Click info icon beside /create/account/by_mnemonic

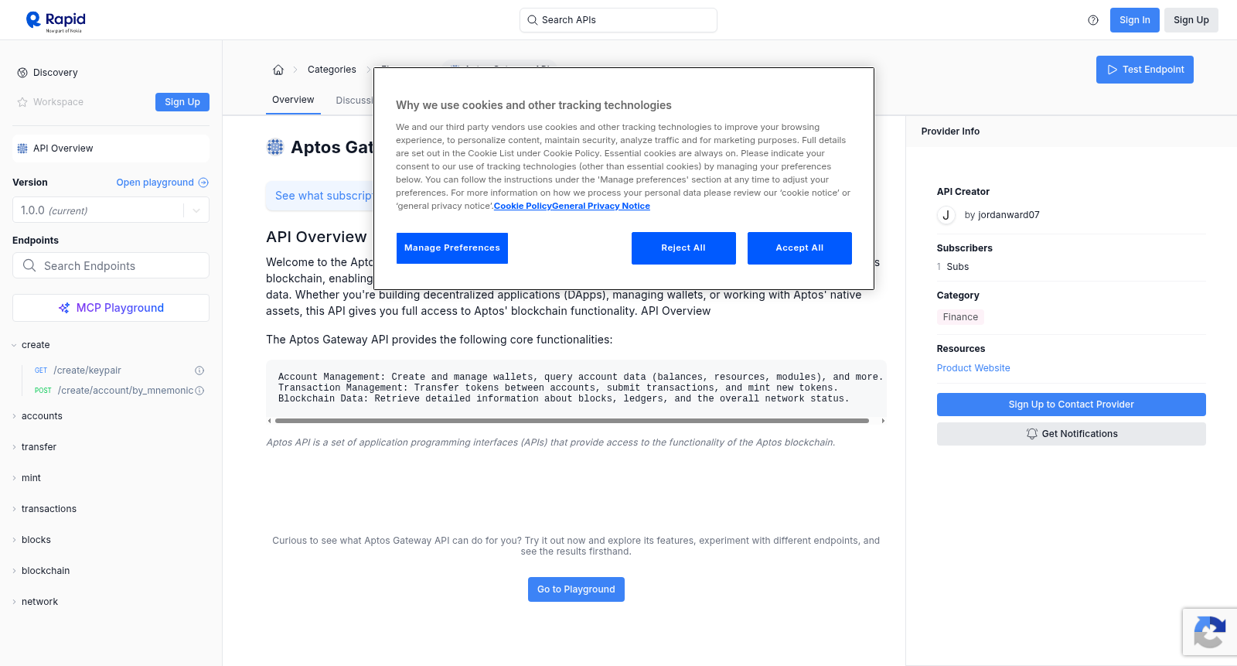click(x=199, y=391)
